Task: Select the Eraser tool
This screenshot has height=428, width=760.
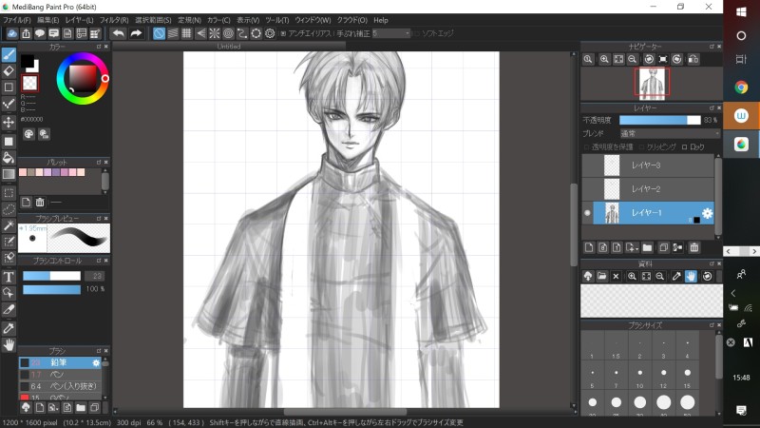Action: [9, 71]
